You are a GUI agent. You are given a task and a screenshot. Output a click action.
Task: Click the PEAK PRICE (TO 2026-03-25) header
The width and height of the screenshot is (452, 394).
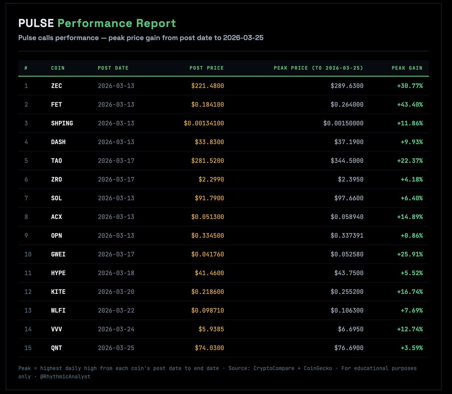click(x=318, y=68)
